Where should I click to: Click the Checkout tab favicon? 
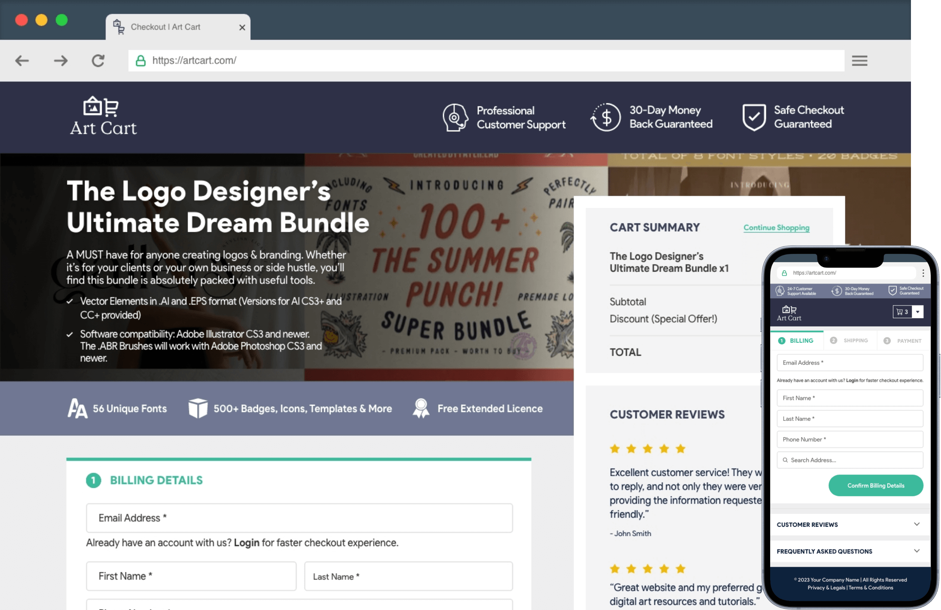119,27
